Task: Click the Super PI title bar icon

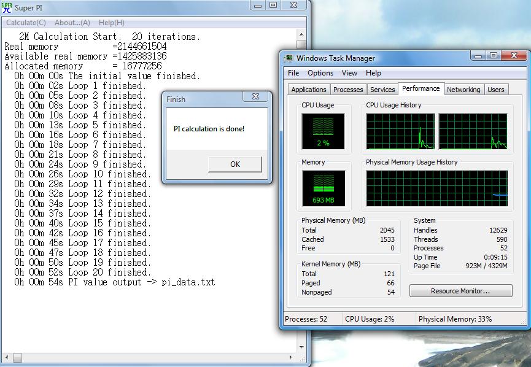Action: click(x=6, y=7)
